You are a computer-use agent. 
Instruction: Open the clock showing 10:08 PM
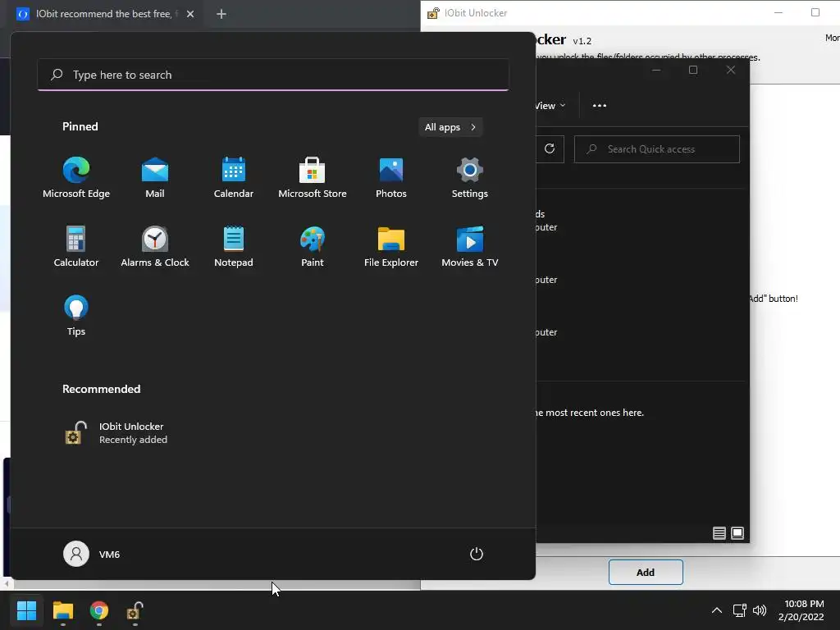pyautogui.click(x=801, y=610)
